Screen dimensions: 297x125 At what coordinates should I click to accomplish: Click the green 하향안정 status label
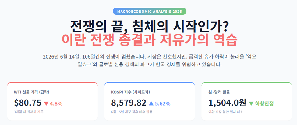(264, 103)
